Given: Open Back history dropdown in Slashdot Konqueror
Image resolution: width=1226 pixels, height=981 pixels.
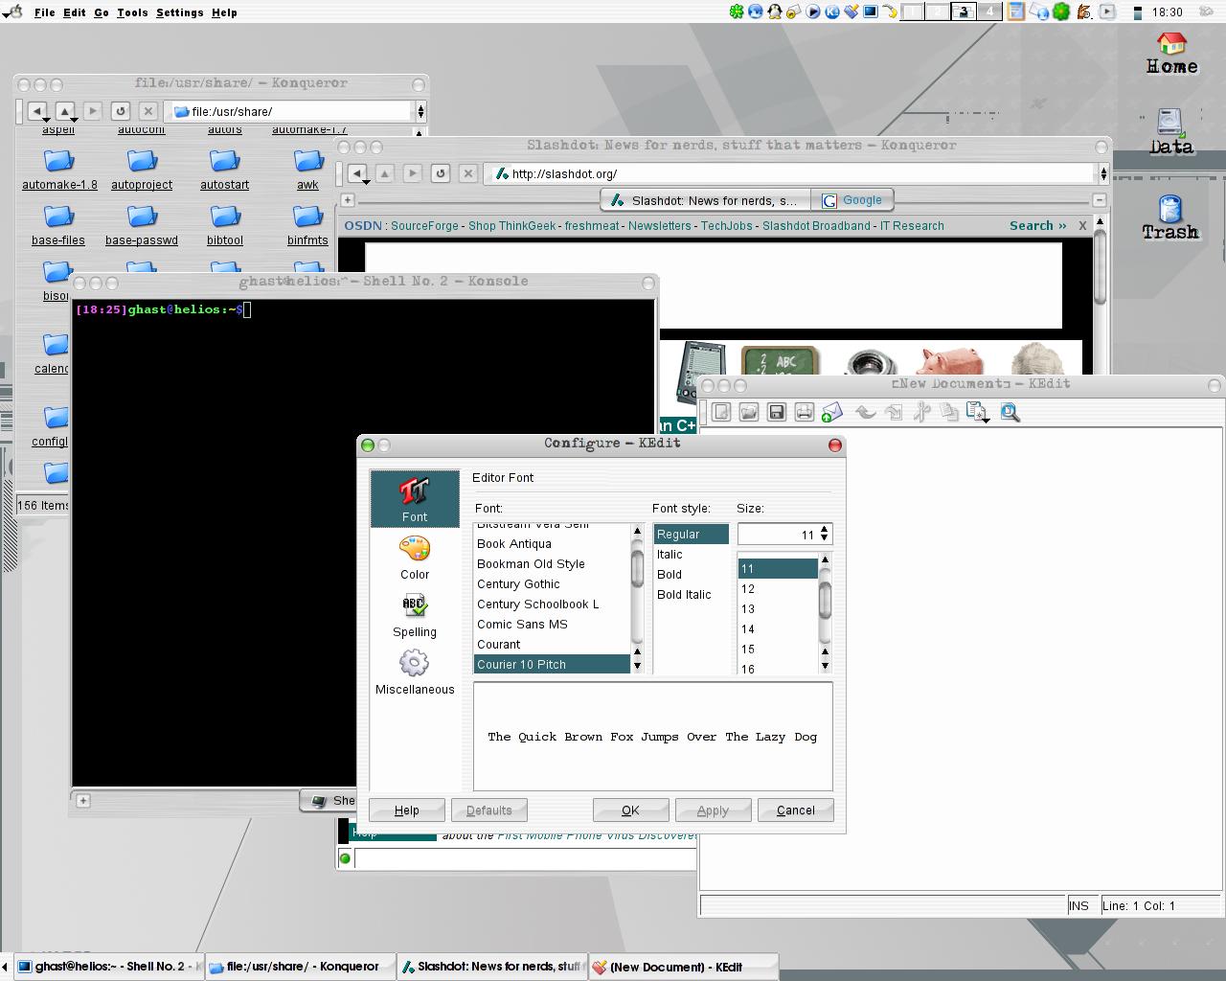Looking at the screenshot, I should (x=366, y=182).
